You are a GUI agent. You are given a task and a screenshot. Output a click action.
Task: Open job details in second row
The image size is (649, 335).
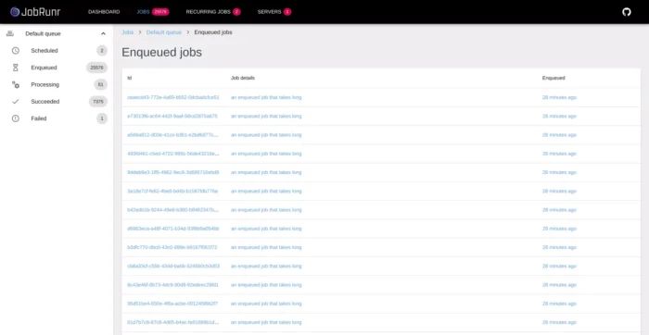[x=266, y=117]
